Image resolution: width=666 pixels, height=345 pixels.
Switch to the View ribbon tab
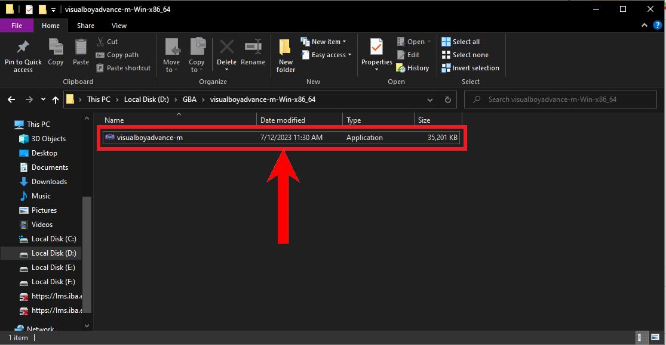pos(119,26)
